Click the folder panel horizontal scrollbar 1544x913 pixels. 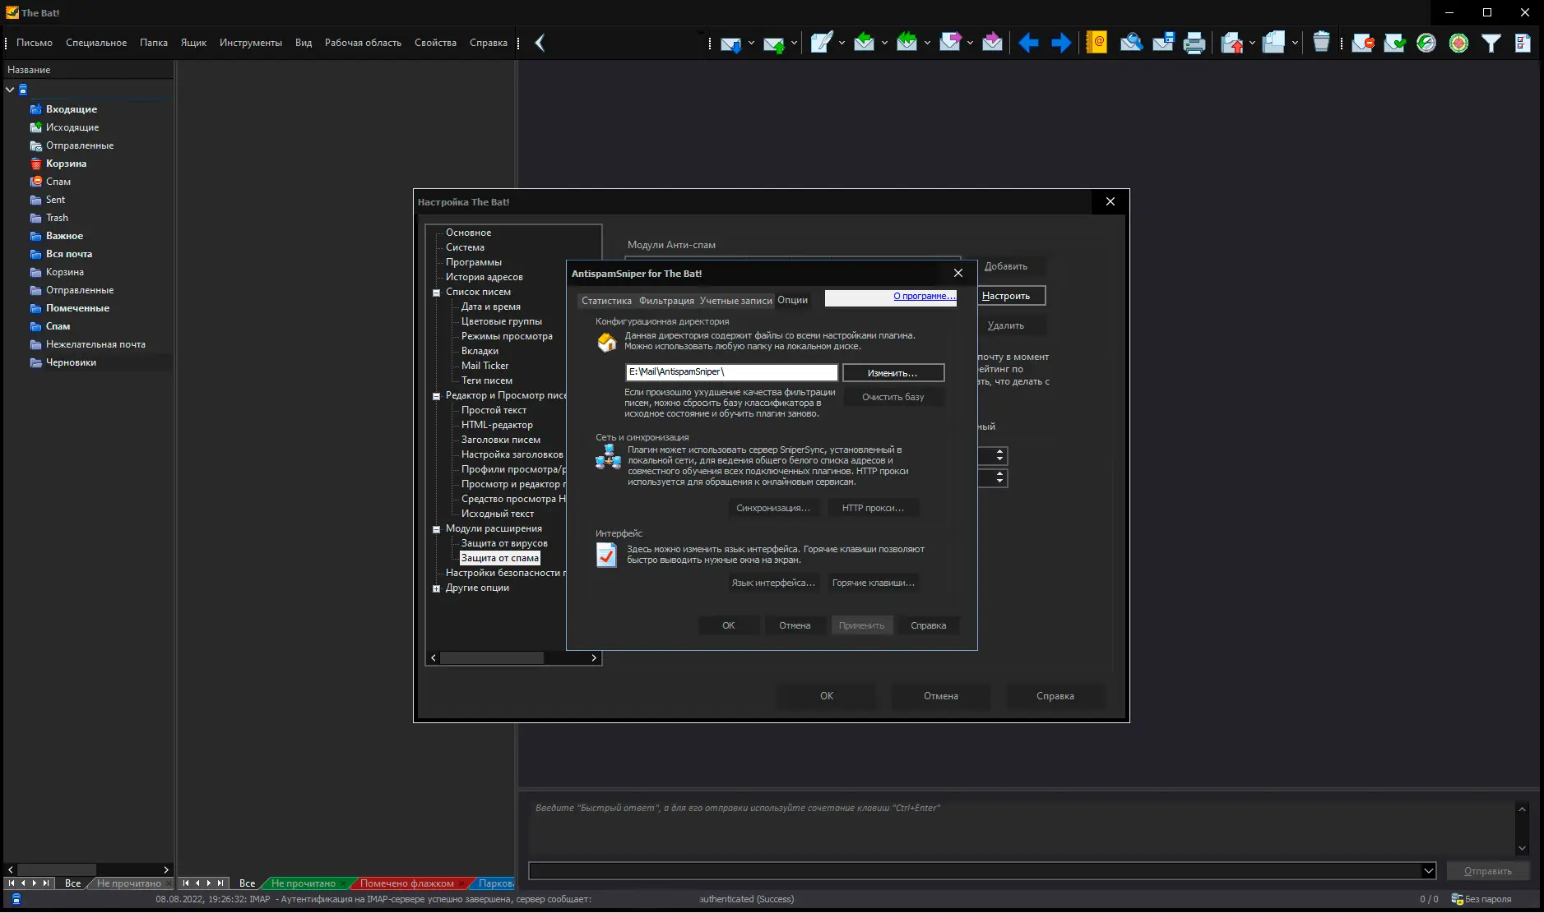pos(88,869)
